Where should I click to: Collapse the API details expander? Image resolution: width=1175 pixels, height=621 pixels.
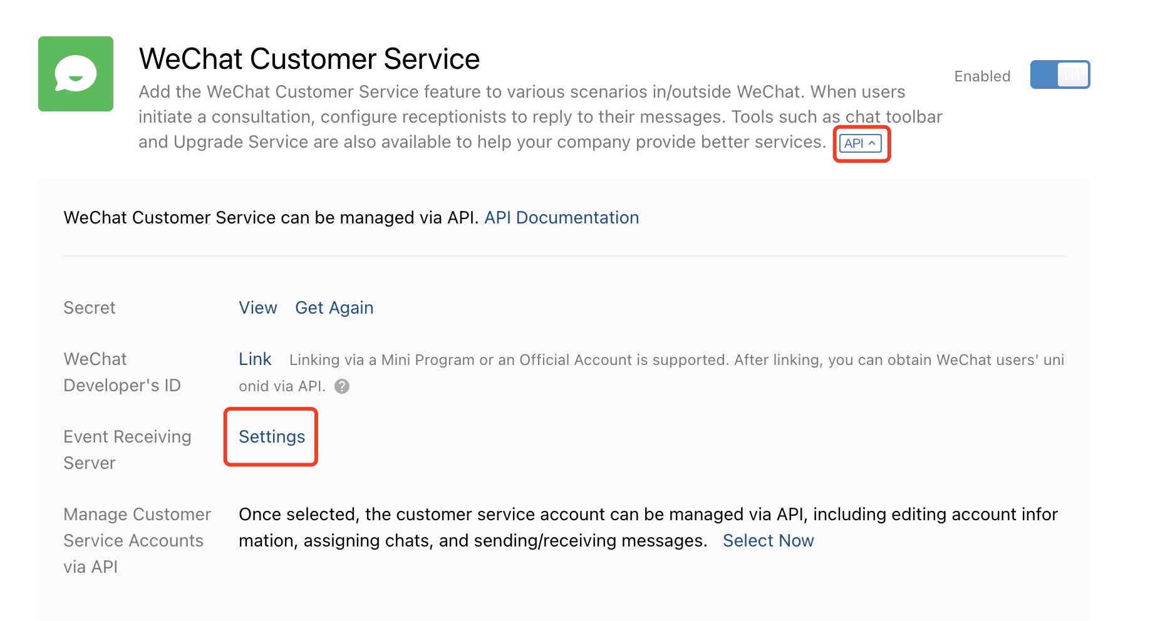pos(861,143)
